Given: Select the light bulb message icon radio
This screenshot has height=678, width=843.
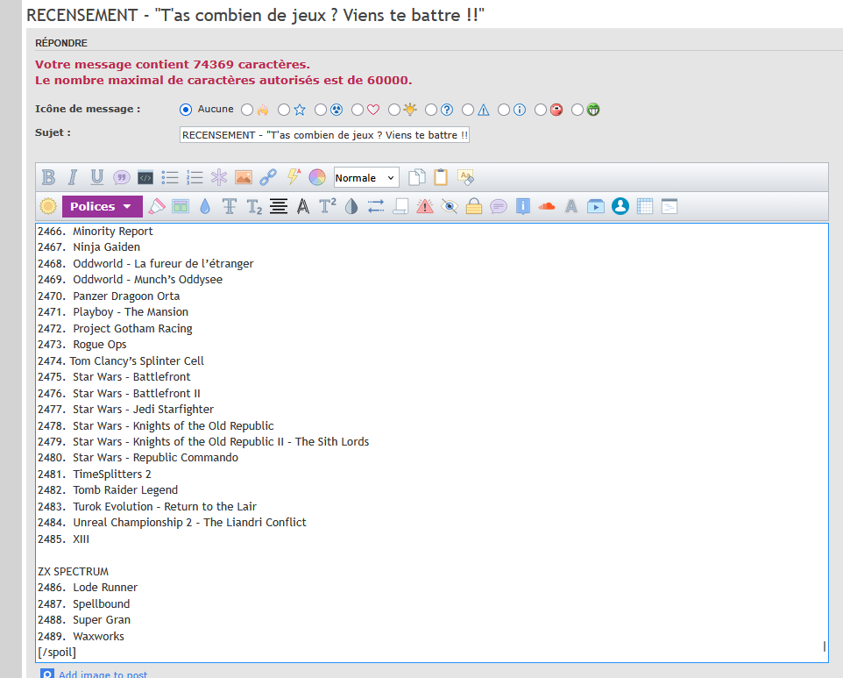Looking at the screenshot, I should click(x=394, y=110).
